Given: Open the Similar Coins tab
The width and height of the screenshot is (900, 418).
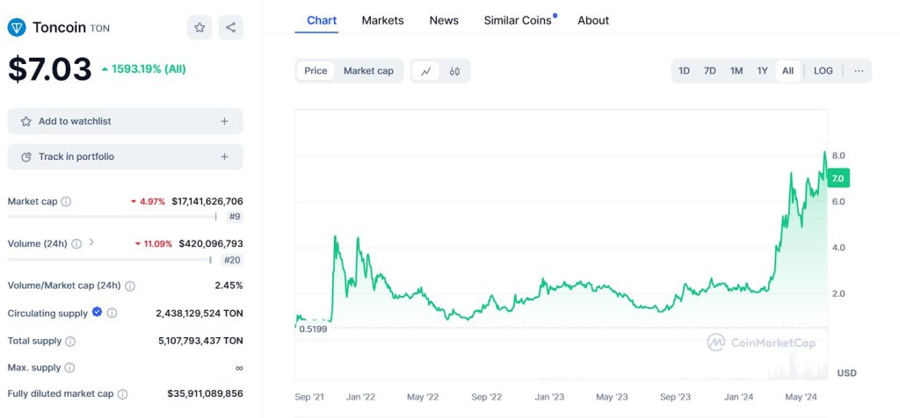Looking at the screenshot, I should click(518, 21).
